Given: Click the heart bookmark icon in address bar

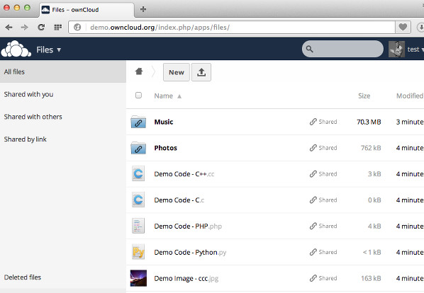Looking at the screenshot, I should coord(403,27).
